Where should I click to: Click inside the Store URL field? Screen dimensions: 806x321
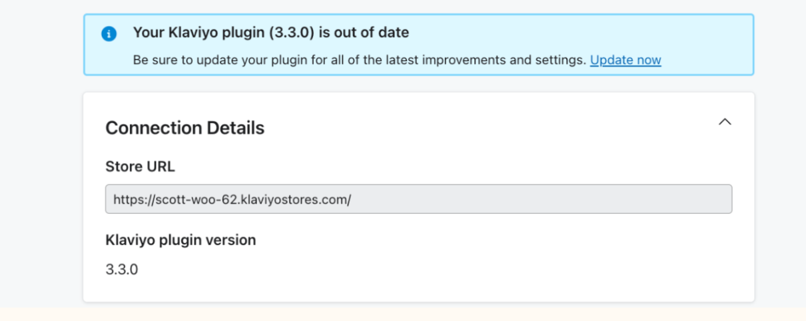(x=418, y=199)
